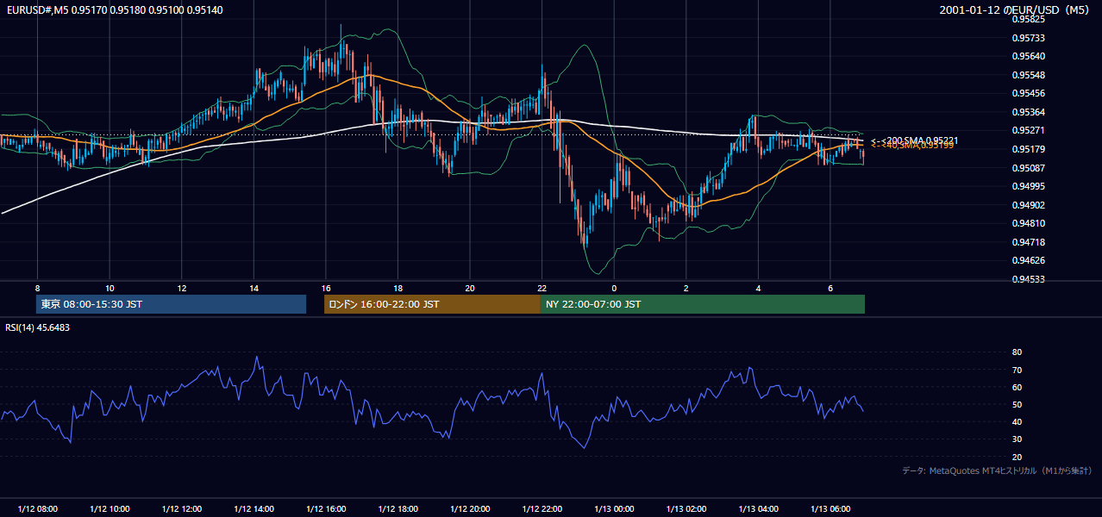Click the price axis value 0.94718
This screenshot has height=517, width=1102.
coord(1028,242)
